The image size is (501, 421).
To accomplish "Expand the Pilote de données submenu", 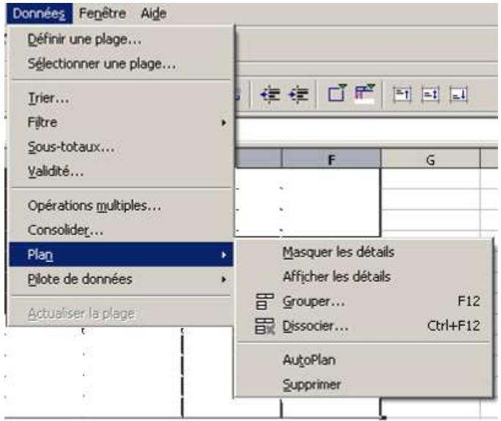I will (120, 279).
